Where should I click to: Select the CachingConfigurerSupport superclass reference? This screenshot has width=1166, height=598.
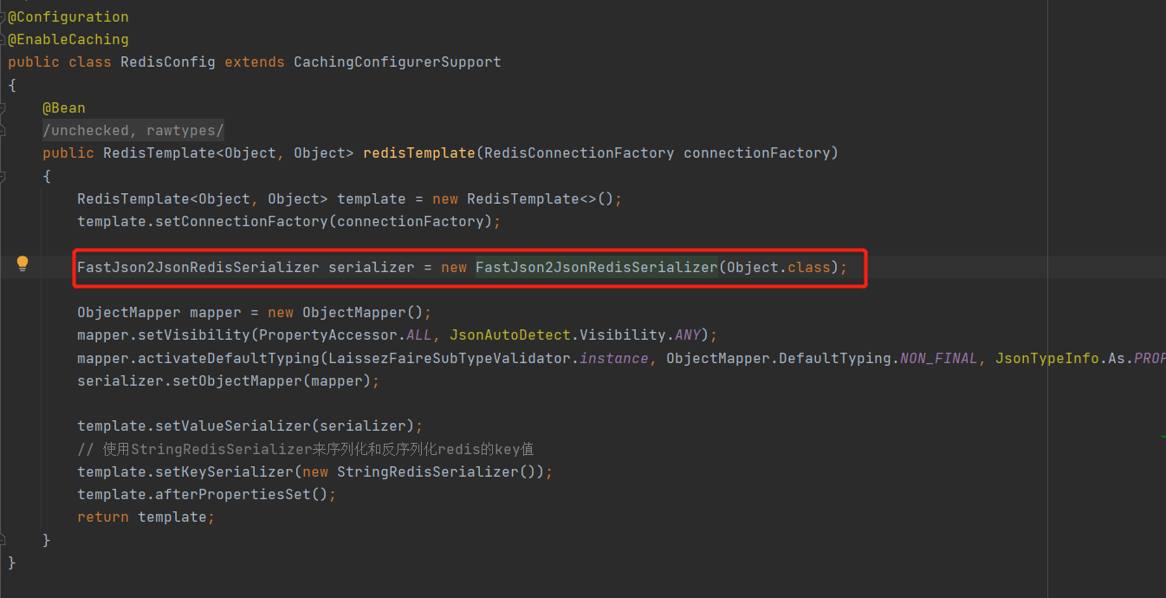[x=397, y=62]
